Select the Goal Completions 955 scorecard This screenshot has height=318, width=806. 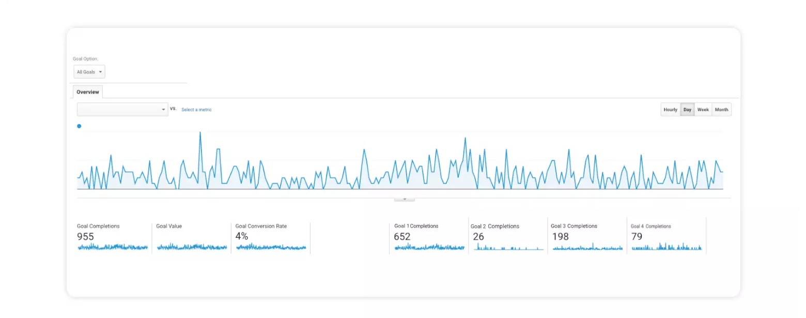[x=113, y=238]
